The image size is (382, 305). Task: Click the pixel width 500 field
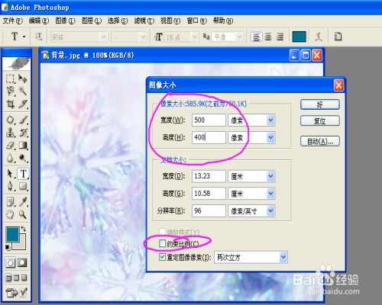(x=209, y=120)
